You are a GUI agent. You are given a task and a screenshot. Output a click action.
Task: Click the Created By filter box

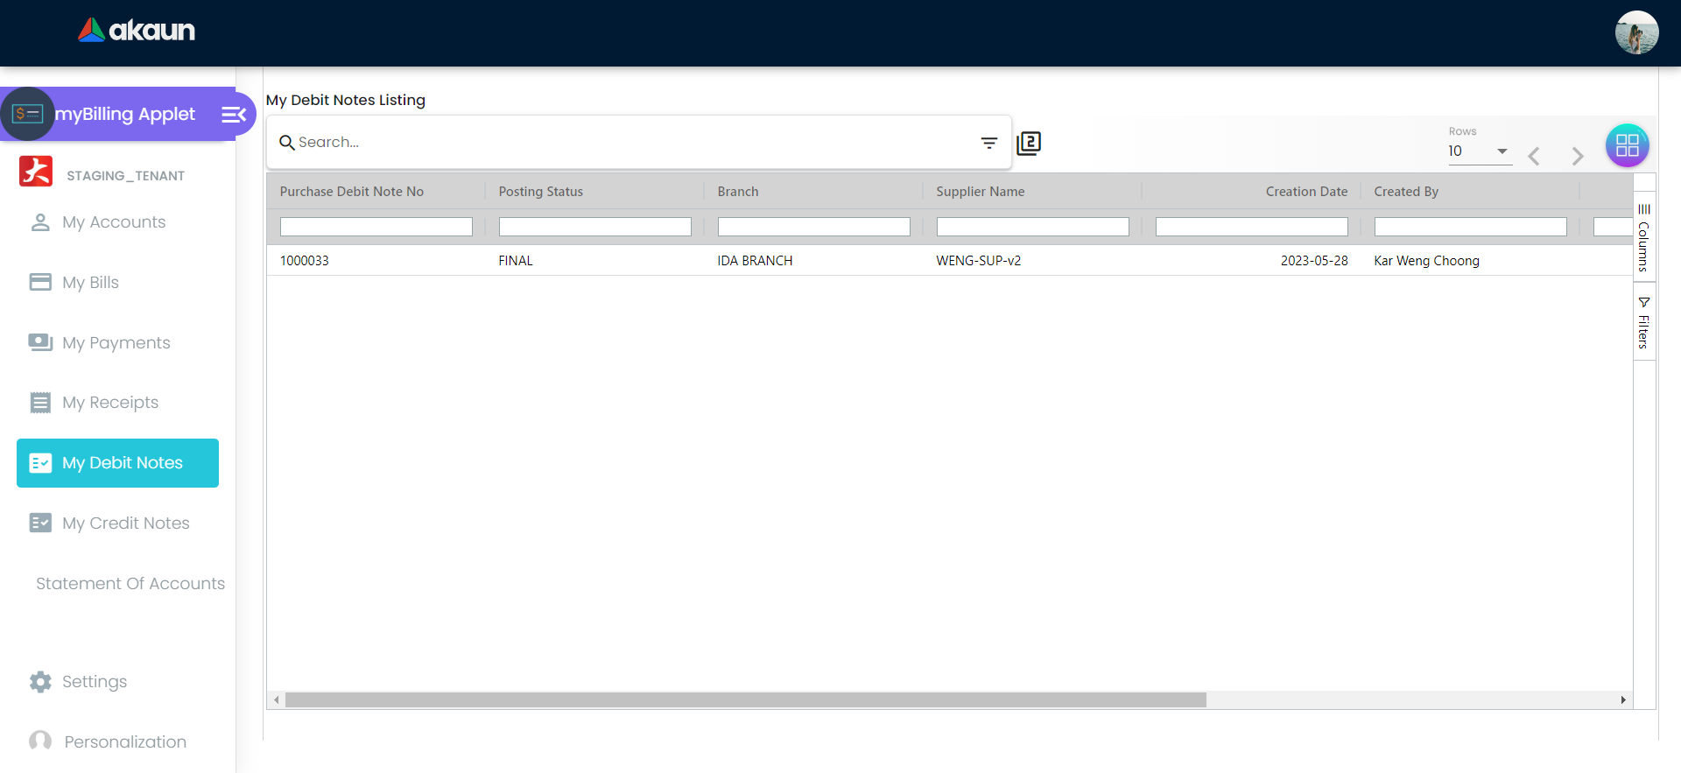pos(1471,227)
